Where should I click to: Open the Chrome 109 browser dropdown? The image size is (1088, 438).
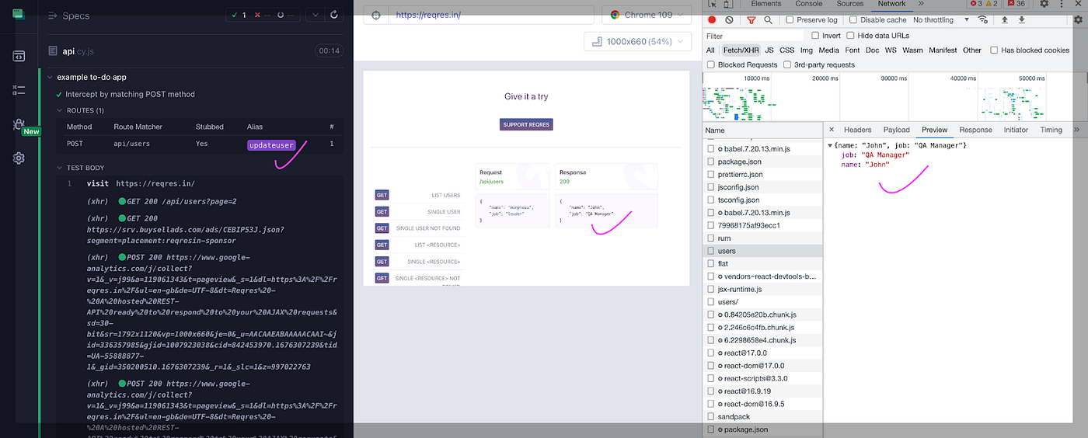coord(647,15)
